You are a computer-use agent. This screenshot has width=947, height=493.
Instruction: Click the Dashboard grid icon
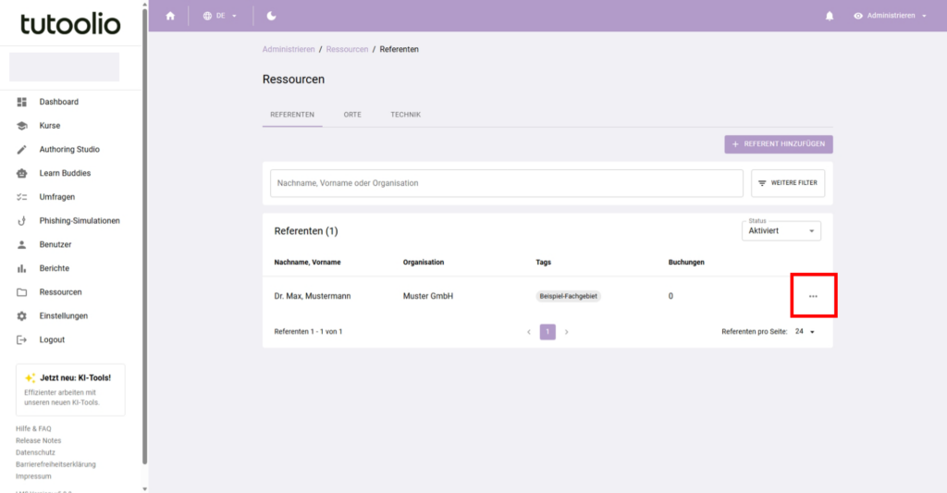click(22, 102)
